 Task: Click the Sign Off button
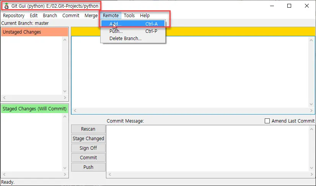(88, 148)
